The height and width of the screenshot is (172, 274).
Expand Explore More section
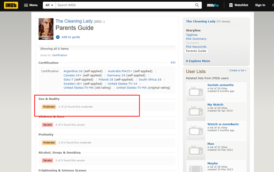coord(198,61)
